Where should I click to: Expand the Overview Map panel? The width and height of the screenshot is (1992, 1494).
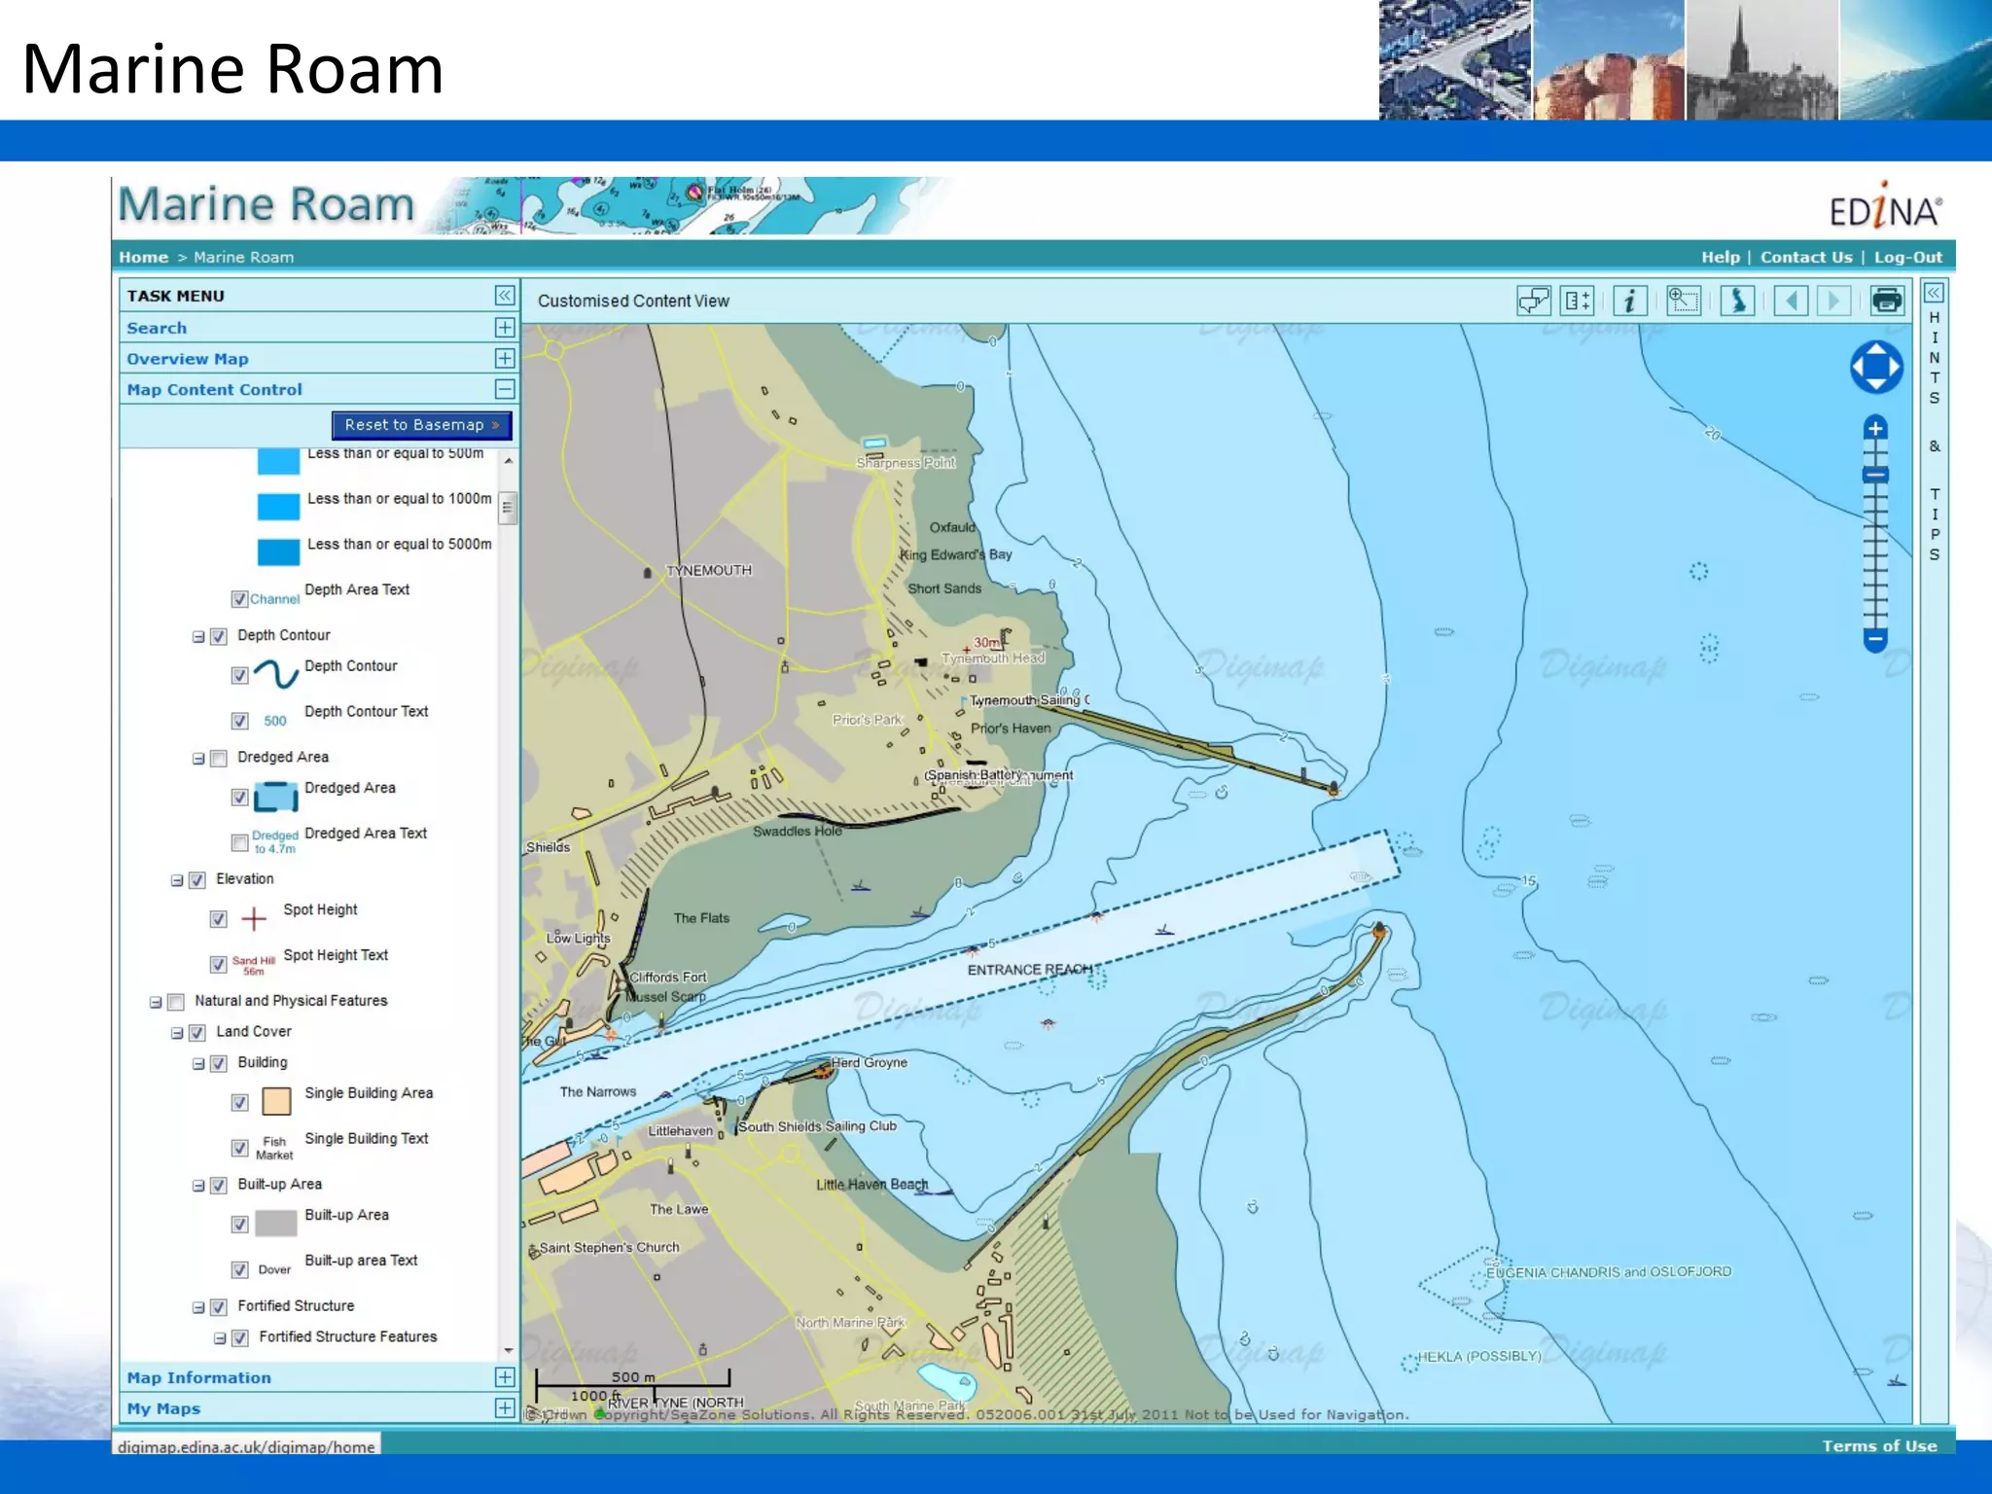pos(504,359)
